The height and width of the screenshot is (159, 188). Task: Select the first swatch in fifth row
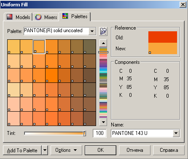pyautogui.click(x=13, y=104)
